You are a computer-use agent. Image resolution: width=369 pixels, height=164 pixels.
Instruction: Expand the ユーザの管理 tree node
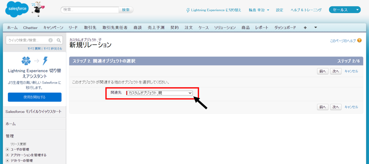pos(7,150)
